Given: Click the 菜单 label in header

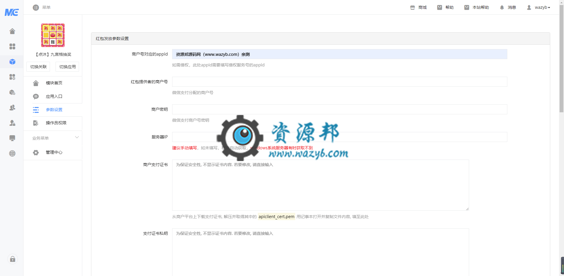Looking at the screenshot, I should 46,7.
